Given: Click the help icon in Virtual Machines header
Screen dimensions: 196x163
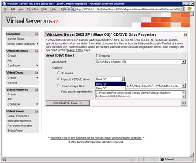Looking at the screenshot, I should pyautogui.click(x=37, y=51).
